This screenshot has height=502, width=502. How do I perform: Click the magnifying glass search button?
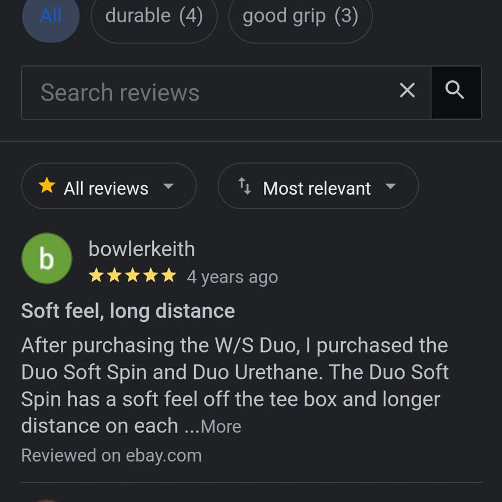pos(456,93)
